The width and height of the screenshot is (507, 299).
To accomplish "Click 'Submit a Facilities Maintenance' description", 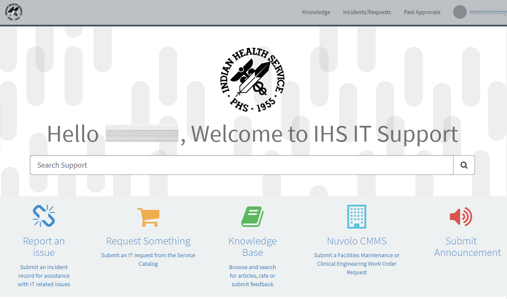I will (357, 264).
